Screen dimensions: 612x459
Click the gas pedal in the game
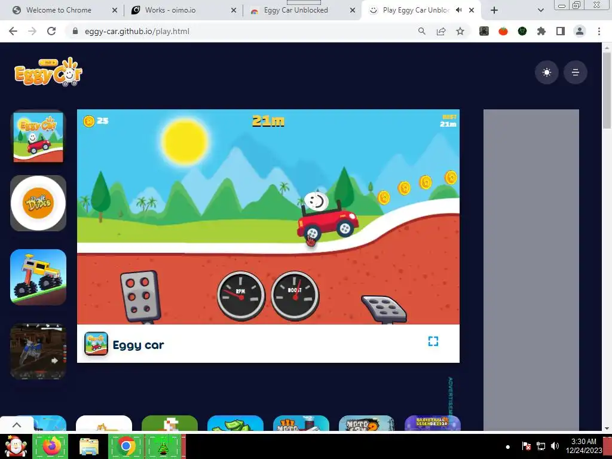point(384,309)
